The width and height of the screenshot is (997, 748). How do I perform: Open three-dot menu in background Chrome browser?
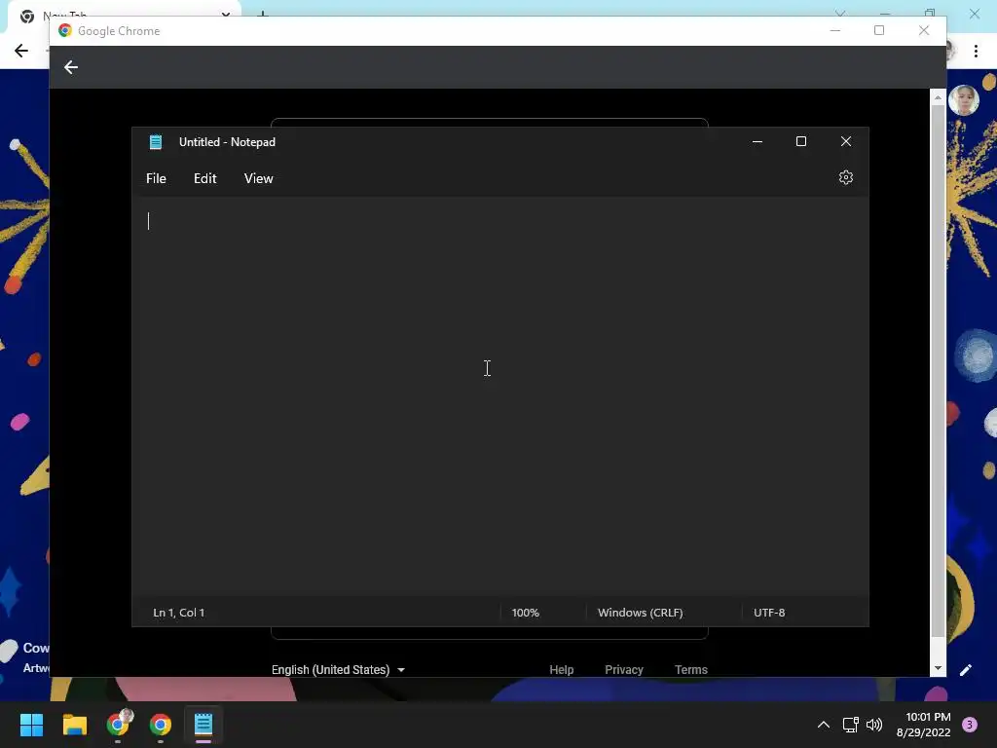[976, 51]
